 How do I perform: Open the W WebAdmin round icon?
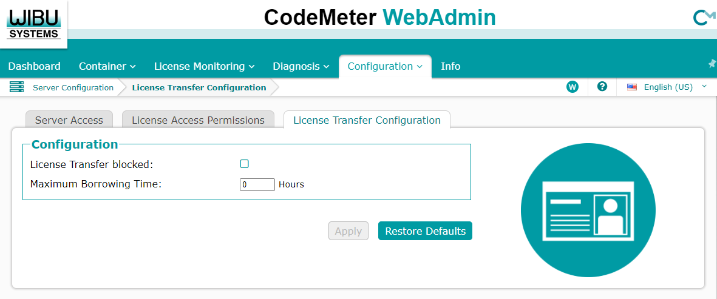click(x=572, y=87)
